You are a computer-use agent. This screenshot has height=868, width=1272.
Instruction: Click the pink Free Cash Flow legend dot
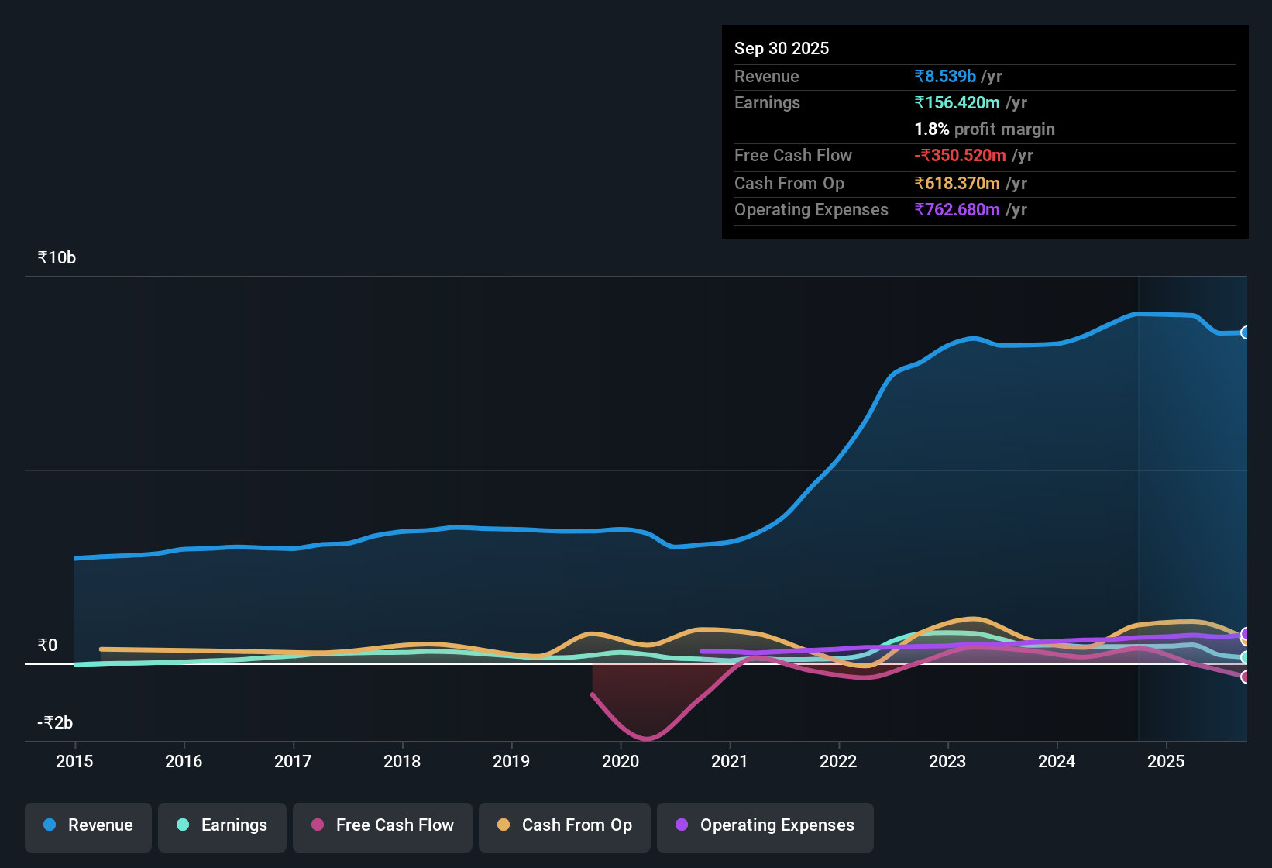coord(317,825)
